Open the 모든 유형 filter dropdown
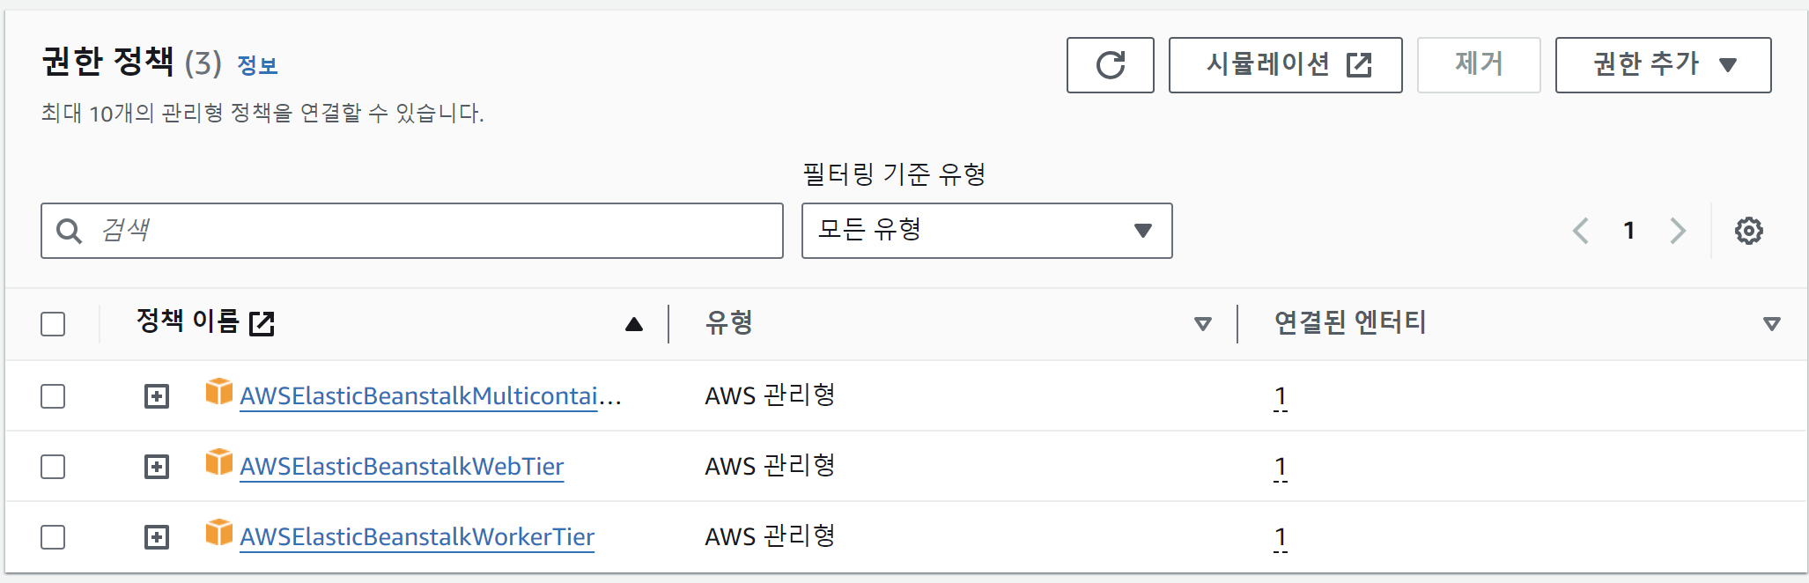This screenshot has width=1809, height=583. (986, 231)
